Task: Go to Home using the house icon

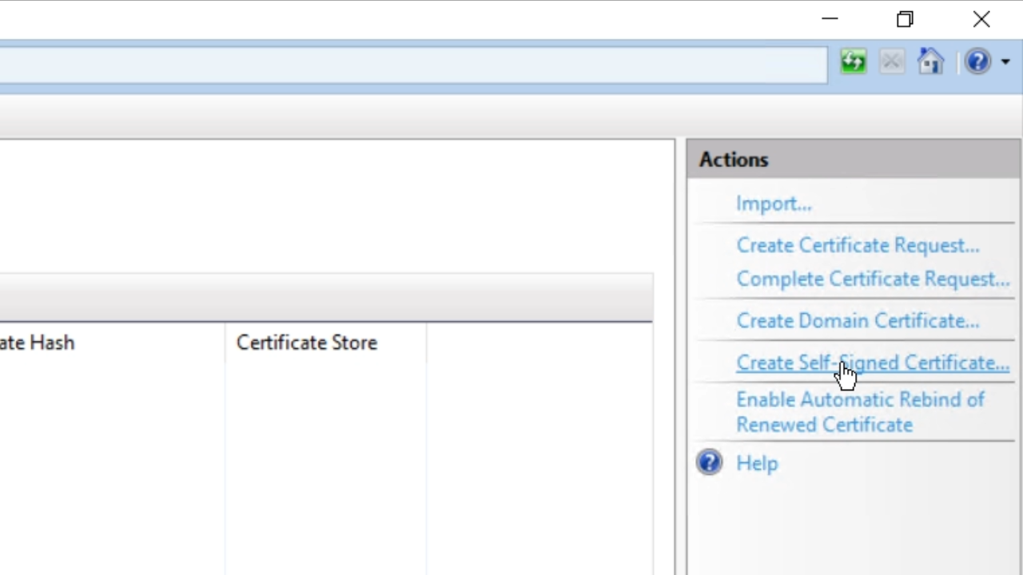Action: pyautogui.click(x=930, y=61)
